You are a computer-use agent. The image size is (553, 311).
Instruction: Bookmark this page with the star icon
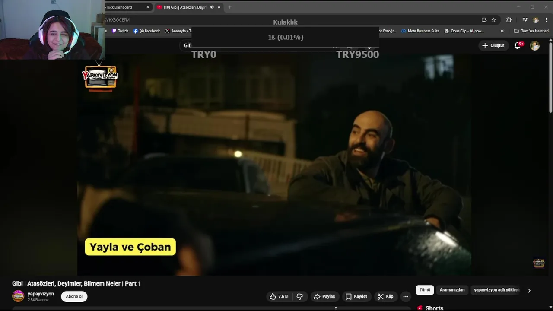click(494, 20)
